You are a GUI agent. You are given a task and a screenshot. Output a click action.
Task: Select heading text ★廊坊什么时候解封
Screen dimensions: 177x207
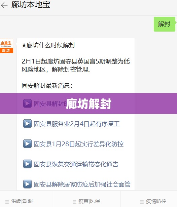(48, 45)
